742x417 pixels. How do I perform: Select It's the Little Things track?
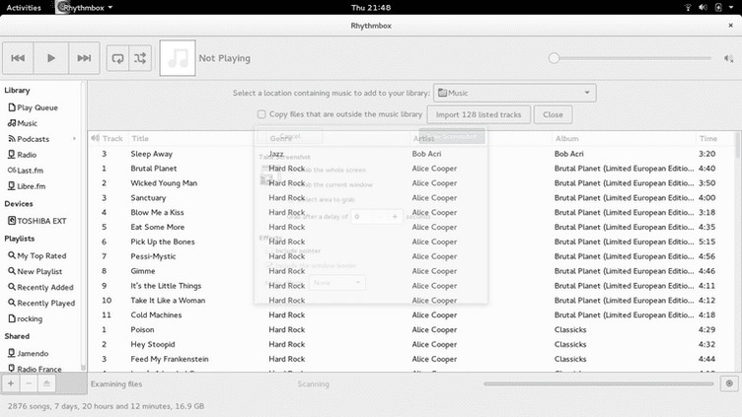(x=166, y=286)
